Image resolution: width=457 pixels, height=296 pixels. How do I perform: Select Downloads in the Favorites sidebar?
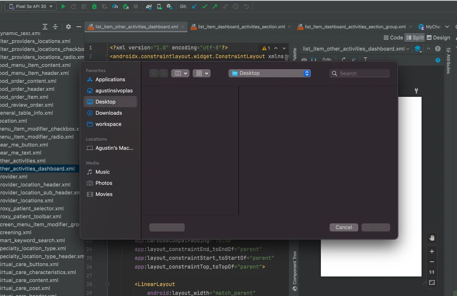point(109,113)
